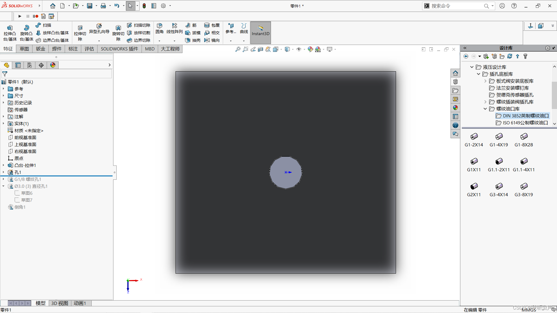This screenshot has height=313, width=557.
Task: Open the DisplayManager color tab
Action: (x=53, y=65)
